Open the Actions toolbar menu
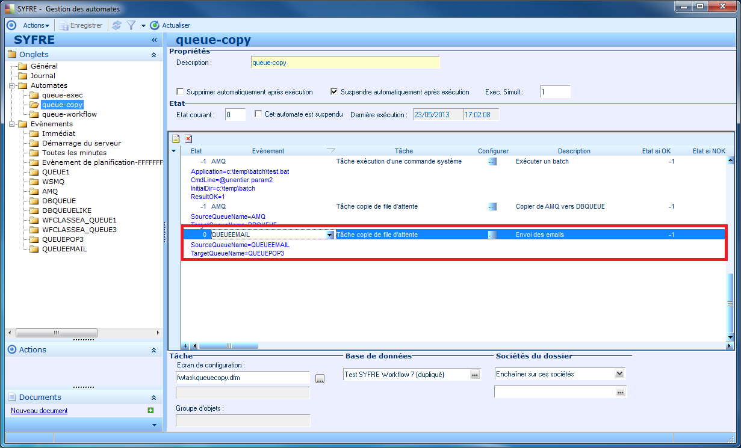The image size is (741, 448). (x=36, y=25)
